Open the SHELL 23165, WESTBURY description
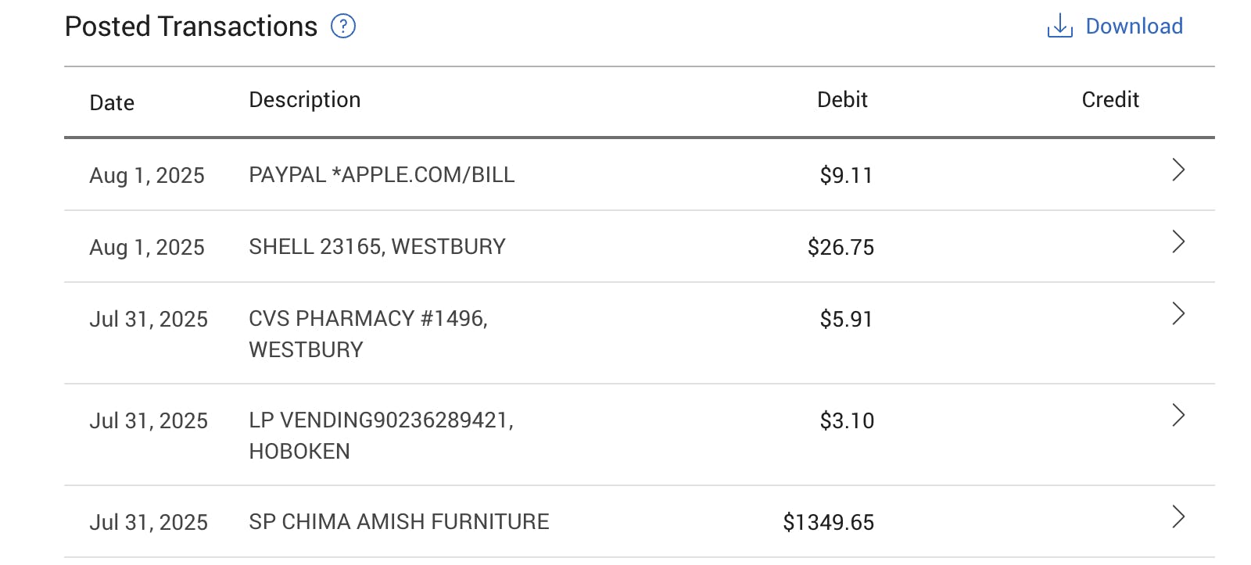1251x565 pixels. pos(377,247)
